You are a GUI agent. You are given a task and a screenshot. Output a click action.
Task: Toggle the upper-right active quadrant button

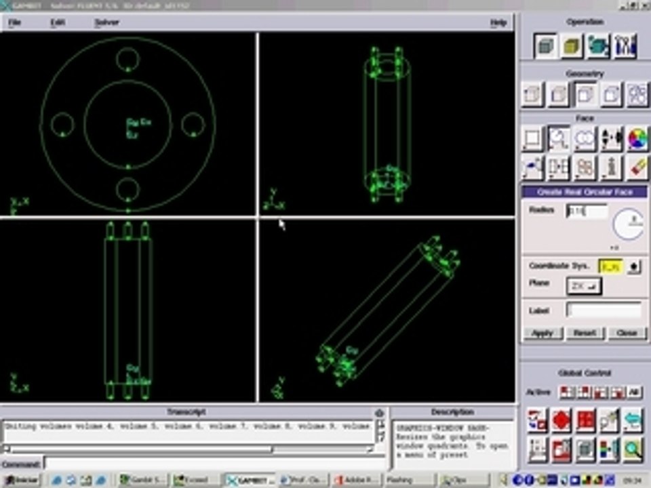[583, 392]
